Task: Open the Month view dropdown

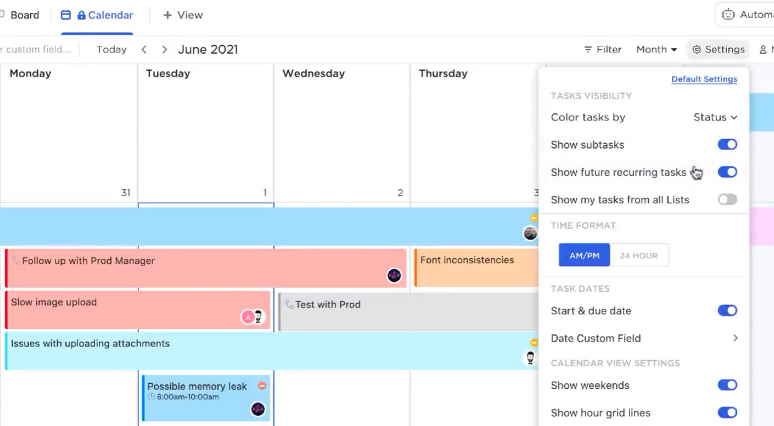Action: [x=656, y=49]
